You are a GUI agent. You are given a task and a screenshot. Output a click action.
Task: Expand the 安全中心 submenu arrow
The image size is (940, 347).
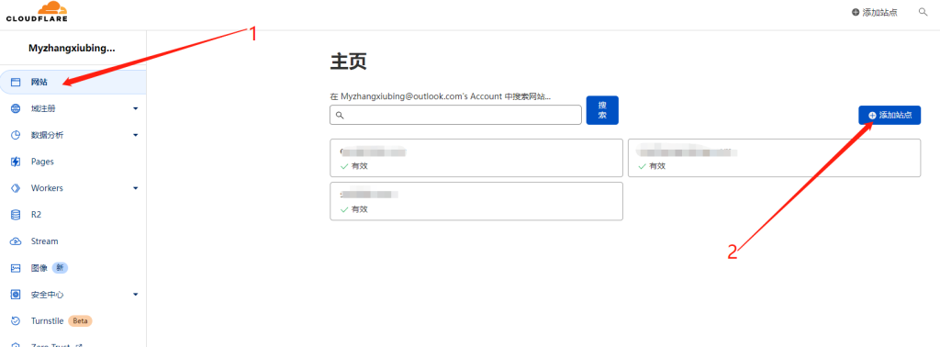click(x=136, y=295)
